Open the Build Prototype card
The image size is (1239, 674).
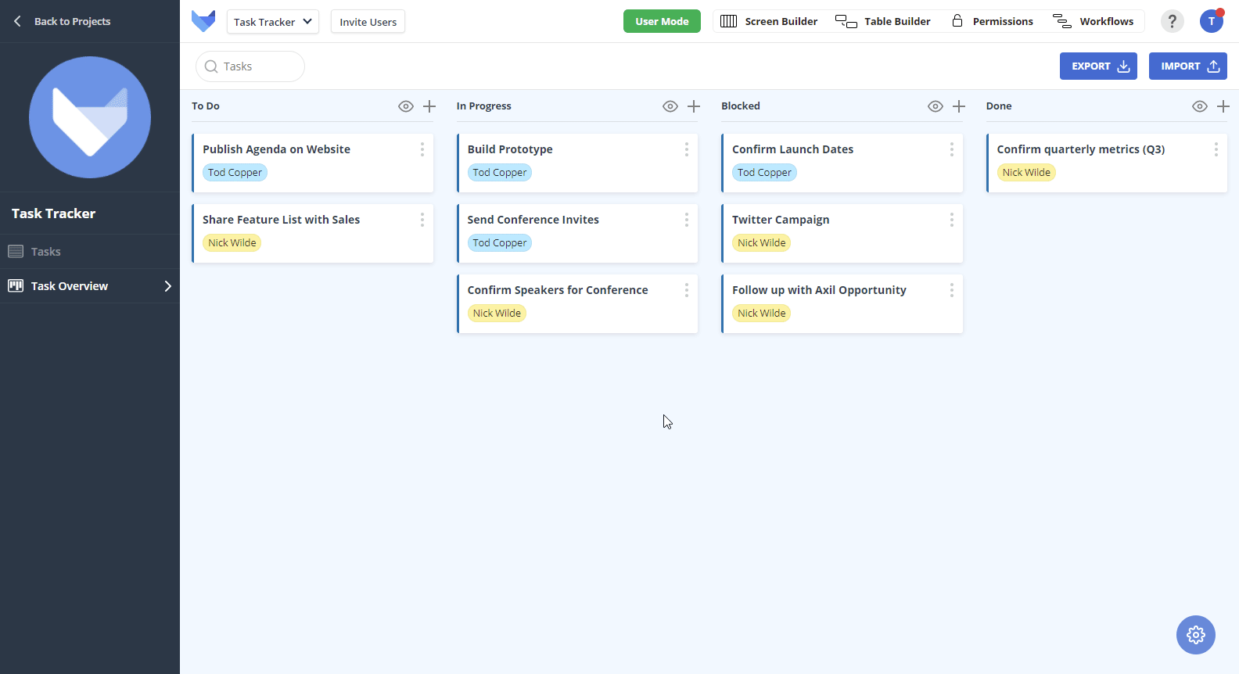point(577,163)
